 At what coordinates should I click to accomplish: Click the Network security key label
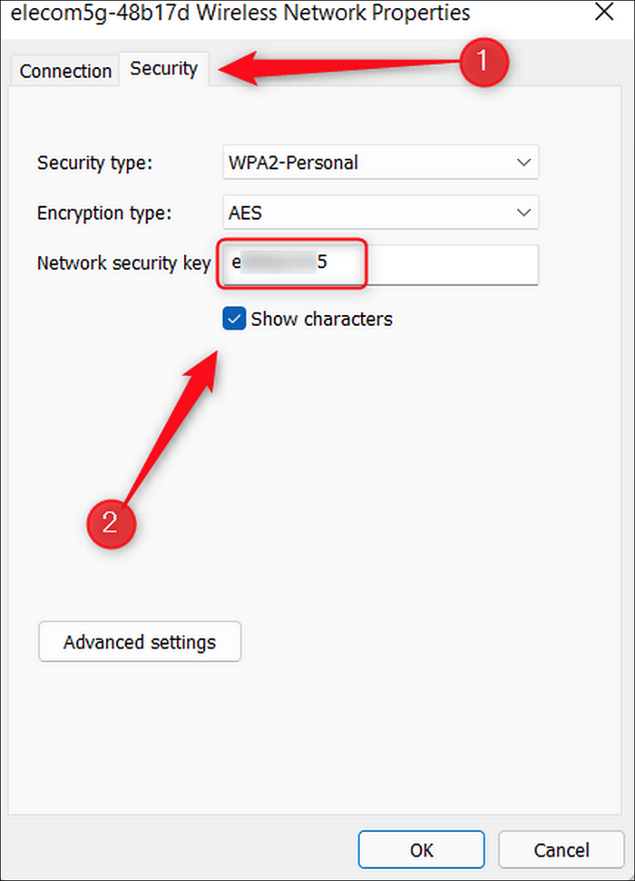[x=123, y=263]
